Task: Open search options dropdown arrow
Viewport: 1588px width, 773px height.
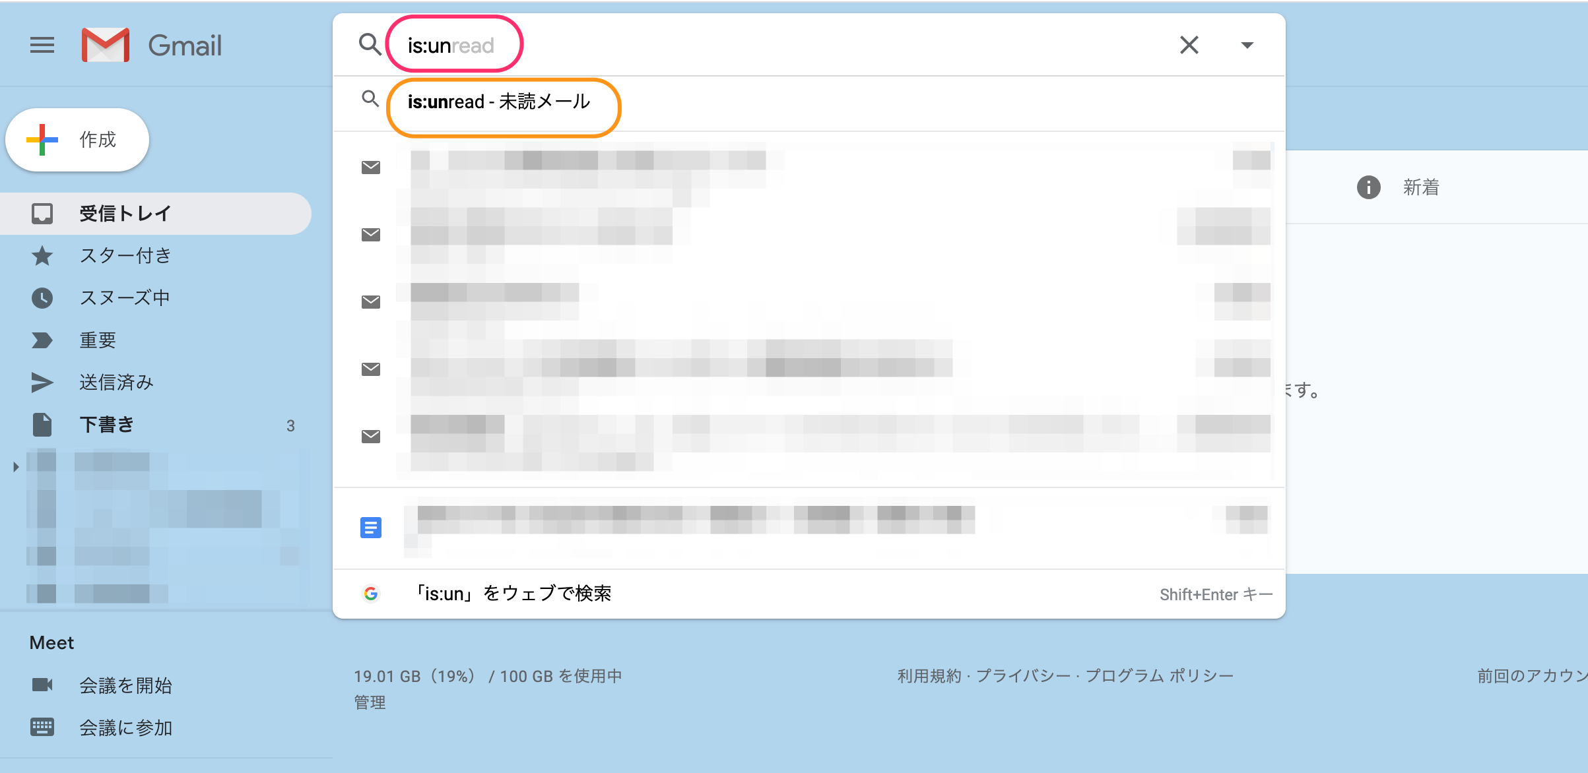Action: pyautogui.click(x=1247, y=45)
